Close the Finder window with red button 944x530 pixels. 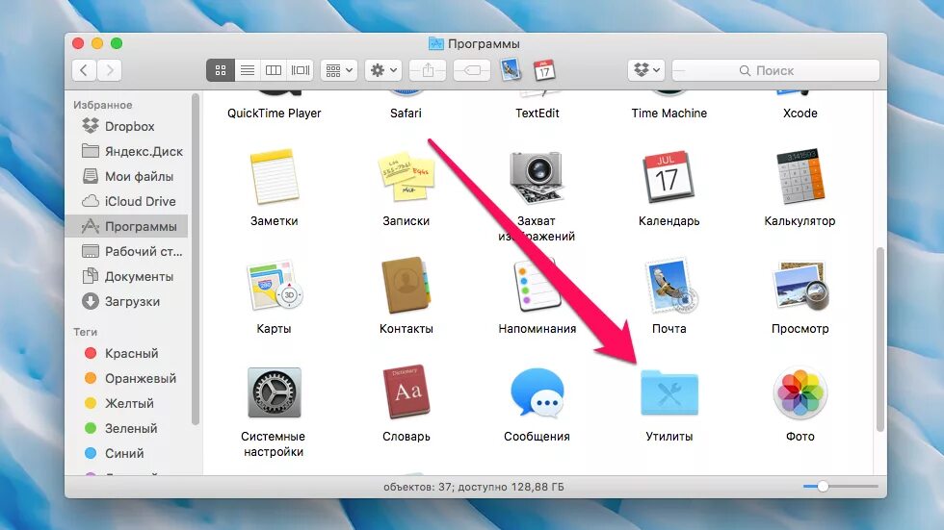(78, 43)
